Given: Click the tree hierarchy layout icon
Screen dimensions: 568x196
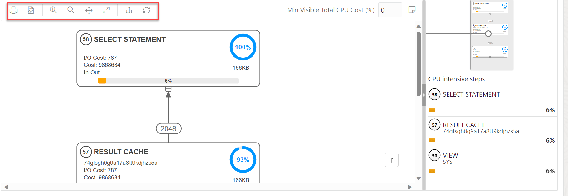Looking at the screenshot, I should (x=129, y=10).
